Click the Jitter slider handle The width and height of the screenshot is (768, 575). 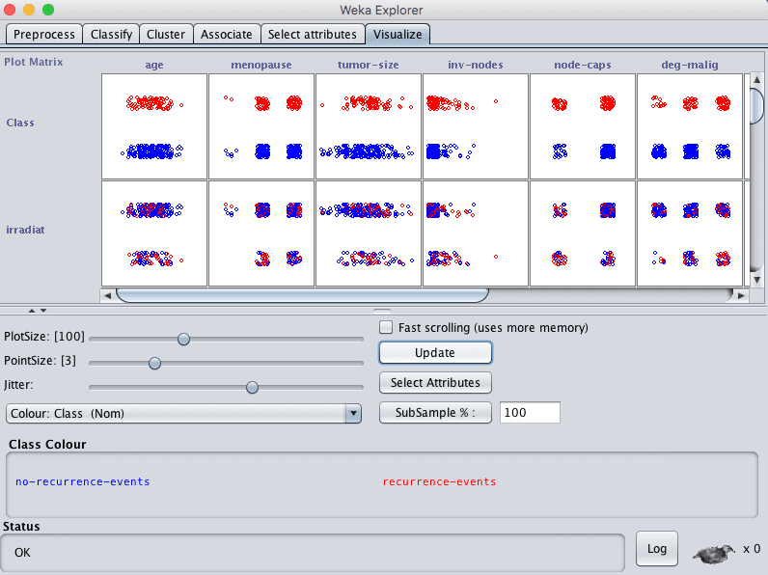point(252,387)
